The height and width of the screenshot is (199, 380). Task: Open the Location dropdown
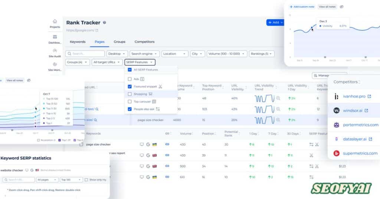(x=174, y=54)
